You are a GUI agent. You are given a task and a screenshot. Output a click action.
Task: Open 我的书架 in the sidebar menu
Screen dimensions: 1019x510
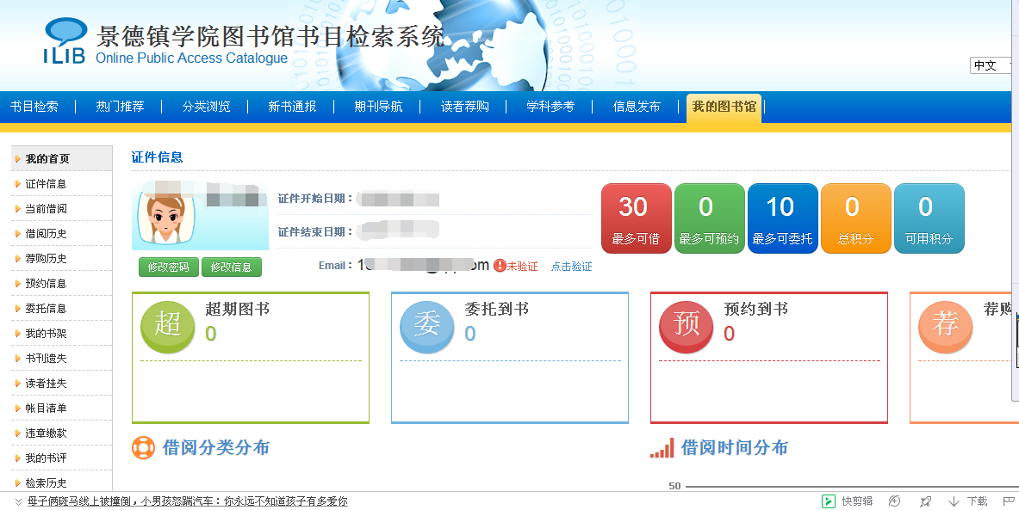(x=46, y=334)
